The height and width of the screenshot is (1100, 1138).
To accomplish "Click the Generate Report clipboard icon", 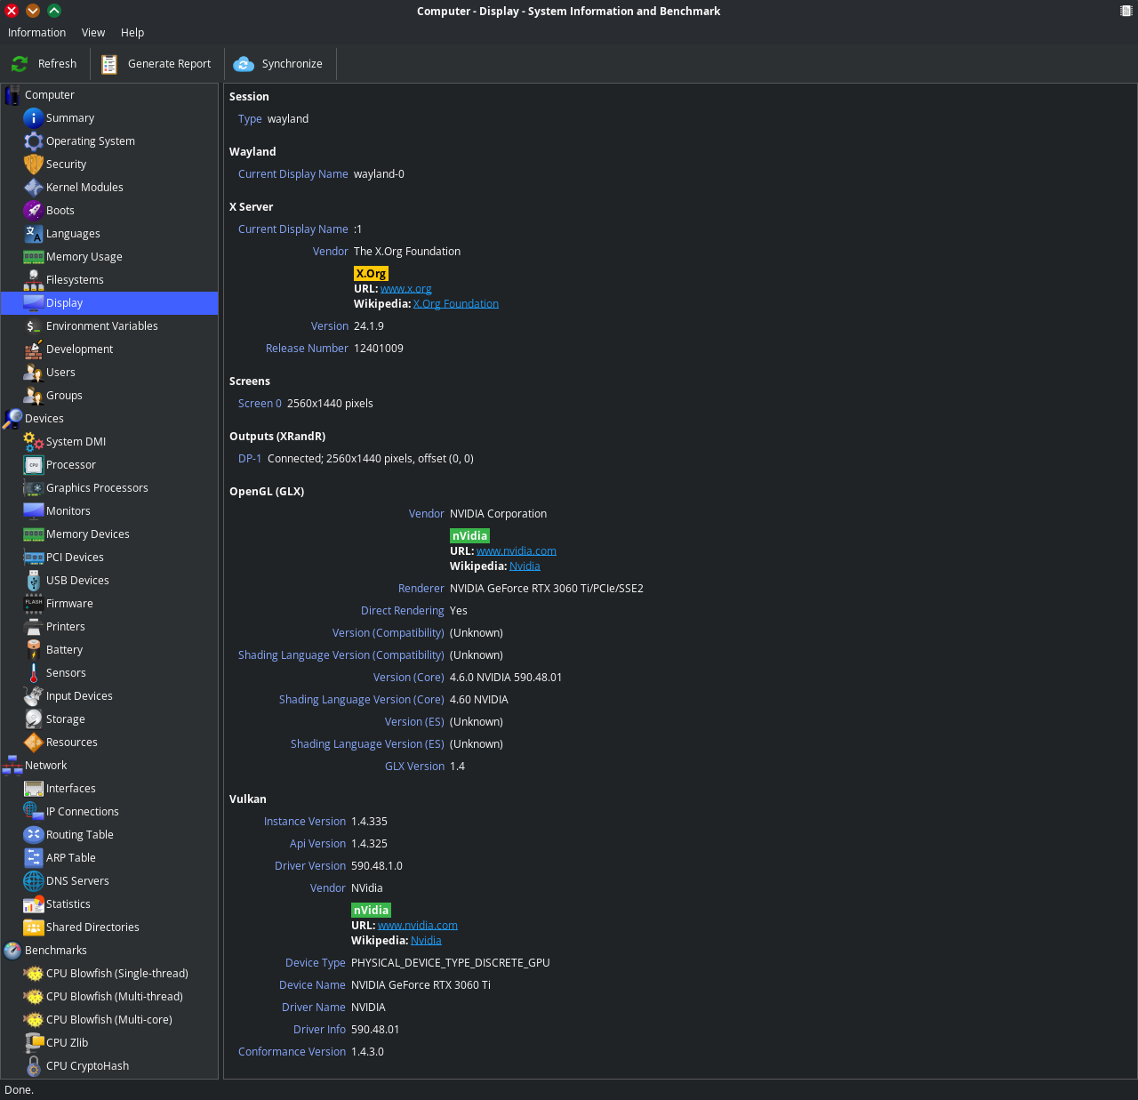I will coord(109,64).
